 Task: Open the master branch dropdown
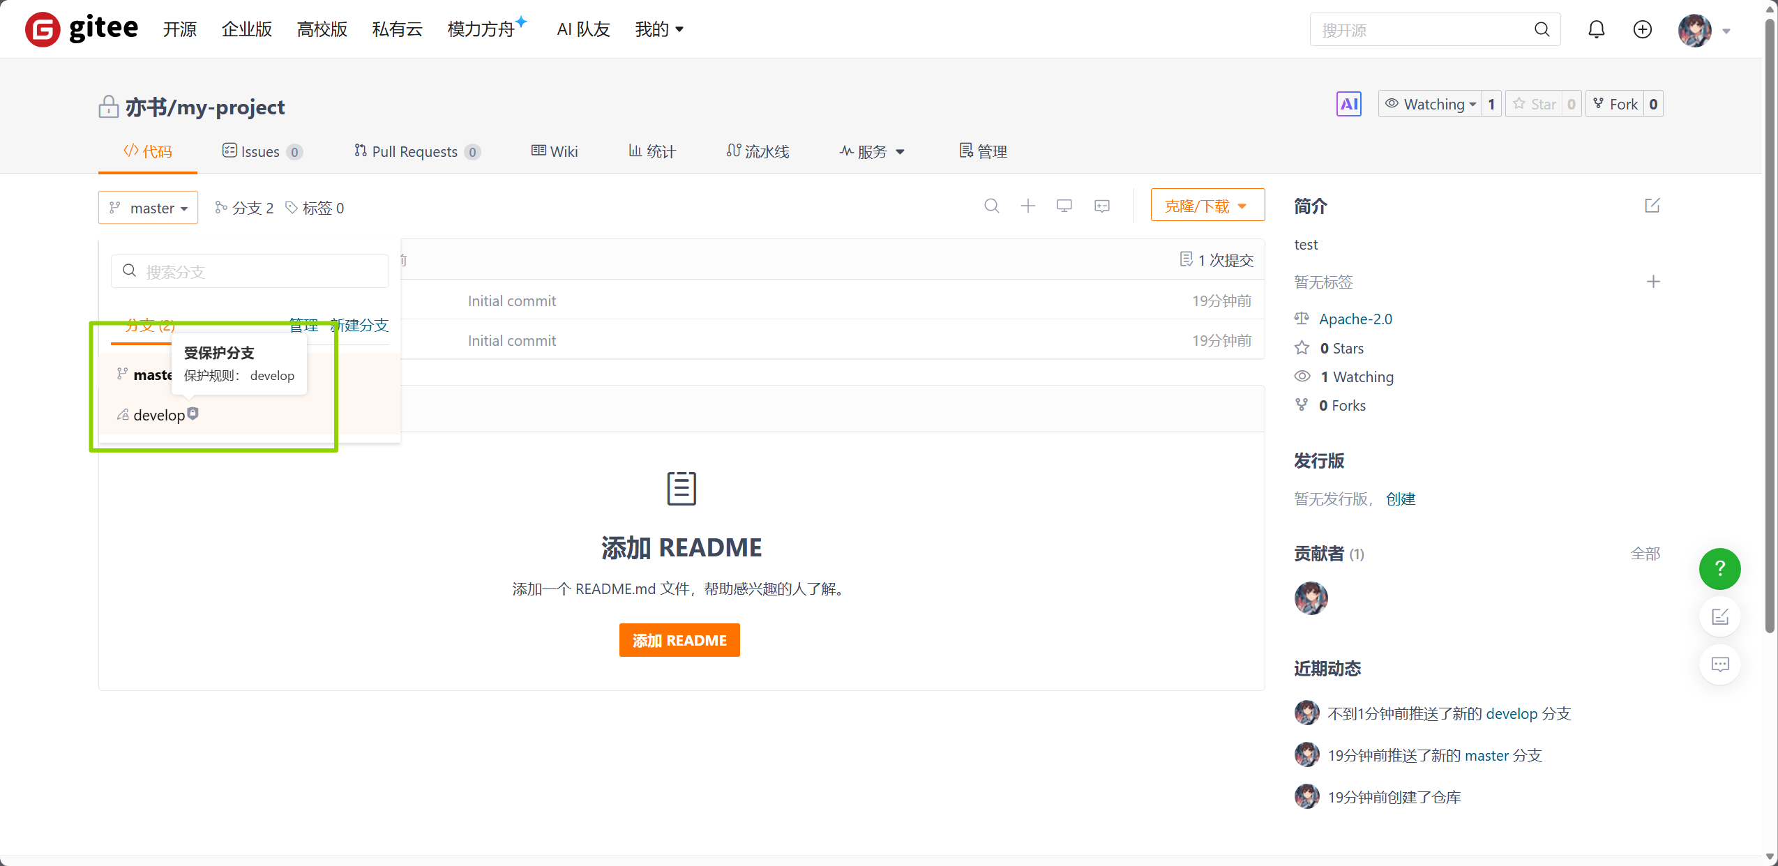point(148,207)
